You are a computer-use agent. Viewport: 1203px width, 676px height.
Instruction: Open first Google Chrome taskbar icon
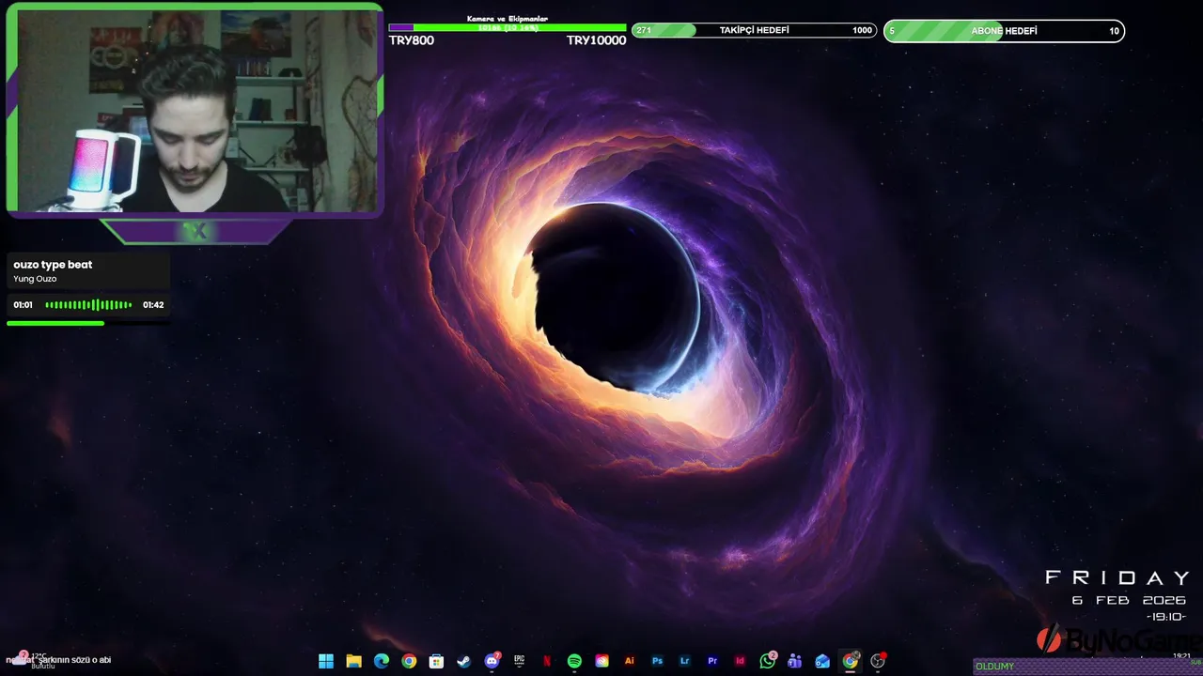tap(409, 661)
